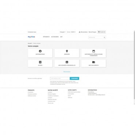Click the Avoirs footer link

click(x=69, y=96)
